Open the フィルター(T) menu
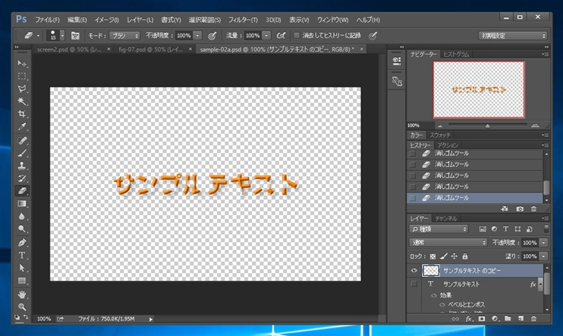The image size is (563, 336). (x=243, y=20)
